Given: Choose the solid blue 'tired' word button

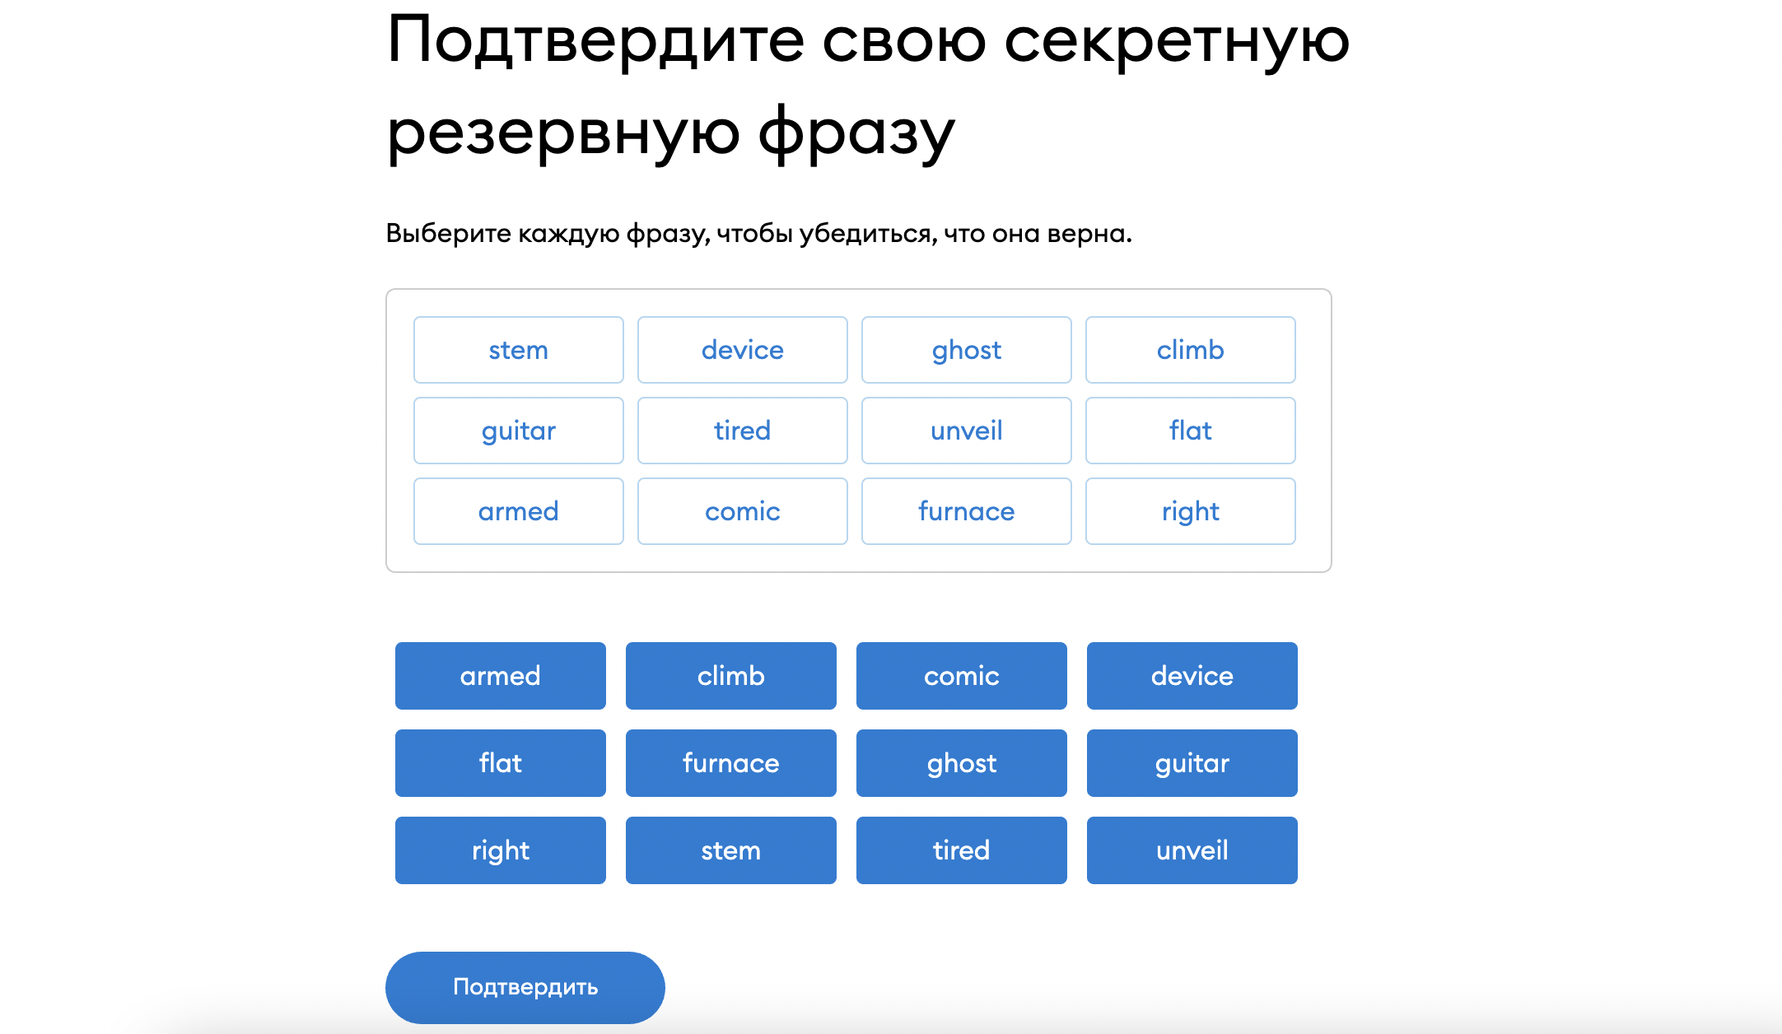Looking at the screenshot, I should pyautogui.click(x=961, y=850).
